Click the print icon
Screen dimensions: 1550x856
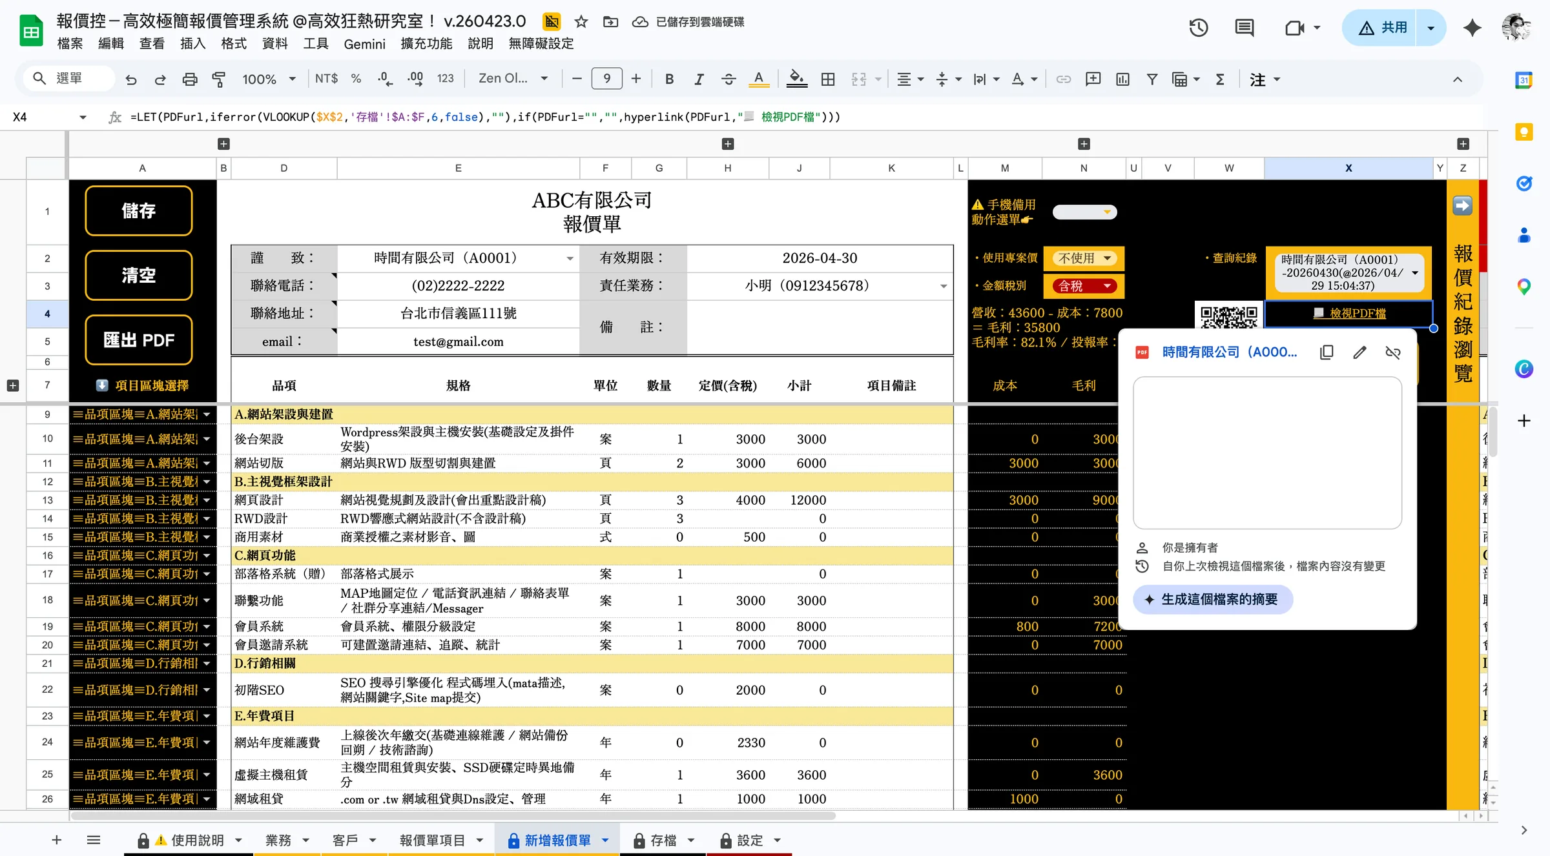tap(190, 79)
